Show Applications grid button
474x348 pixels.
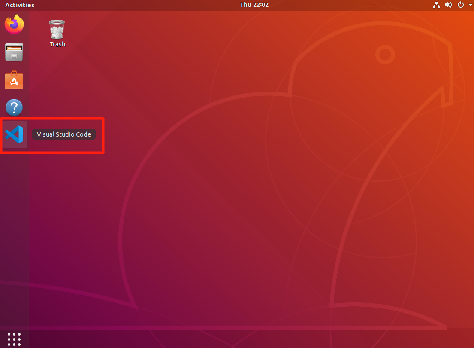click(14, 339)
